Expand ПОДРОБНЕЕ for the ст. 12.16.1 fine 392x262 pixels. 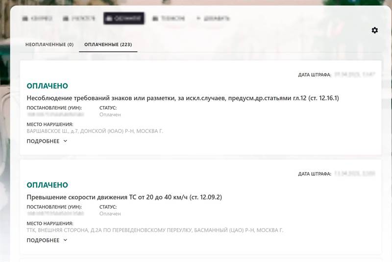47,141
